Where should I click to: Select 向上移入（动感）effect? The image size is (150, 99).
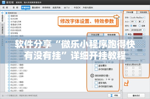[16, 85]
